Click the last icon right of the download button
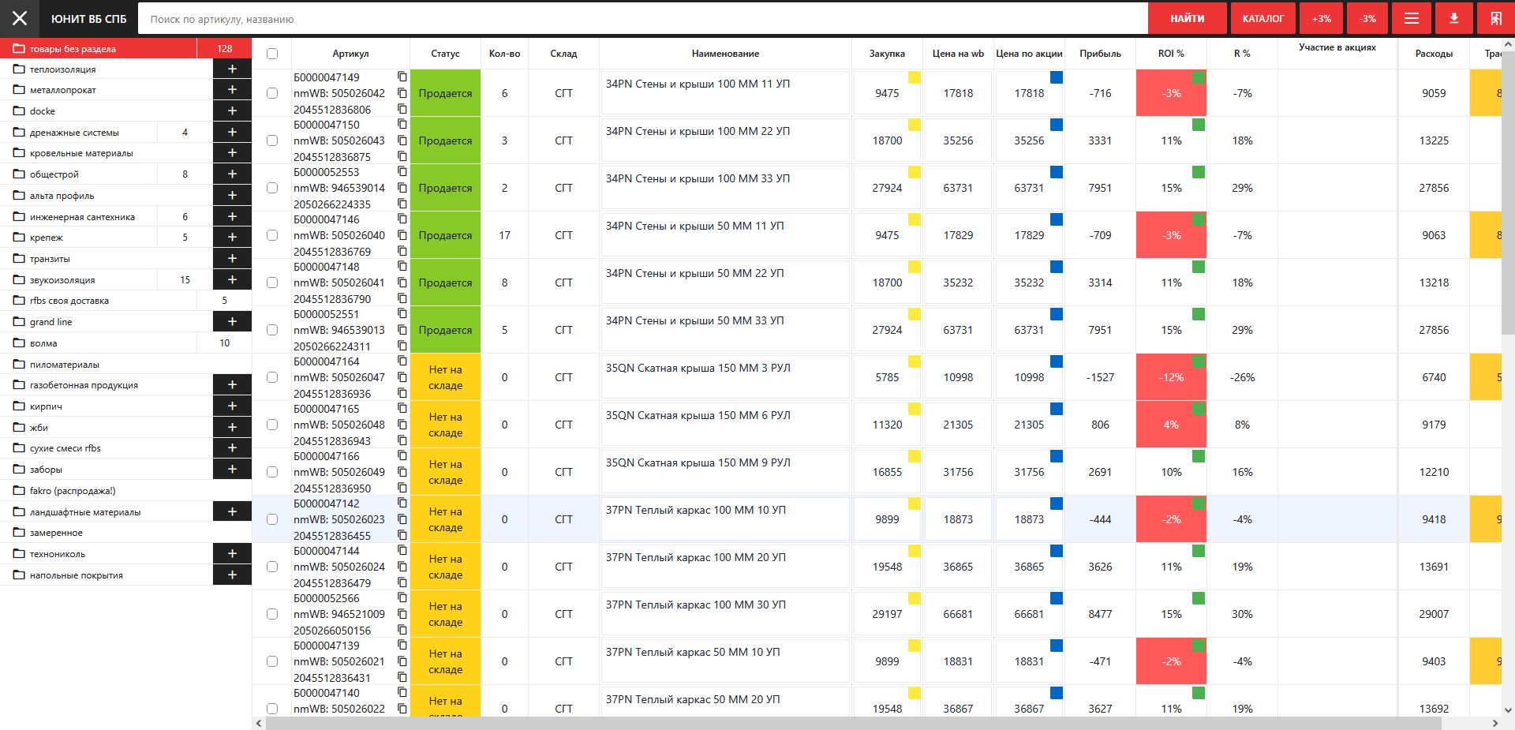Screen dimensions: 1515x730 [1495, 18]
